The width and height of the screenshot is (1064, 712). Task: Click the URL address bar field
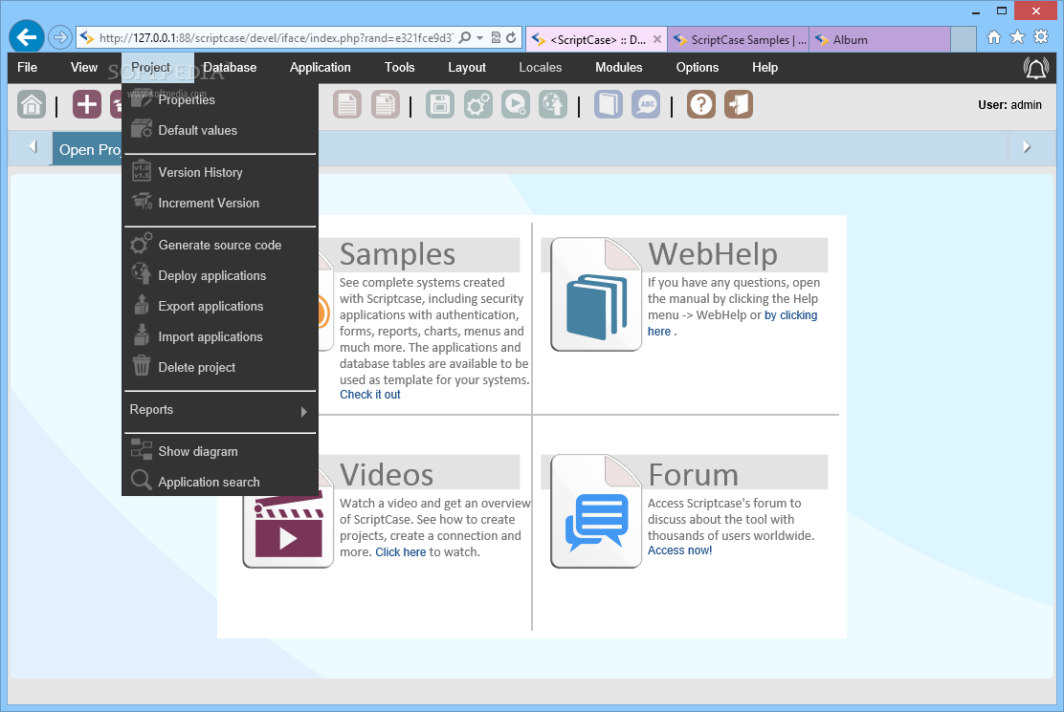point(275,38)
